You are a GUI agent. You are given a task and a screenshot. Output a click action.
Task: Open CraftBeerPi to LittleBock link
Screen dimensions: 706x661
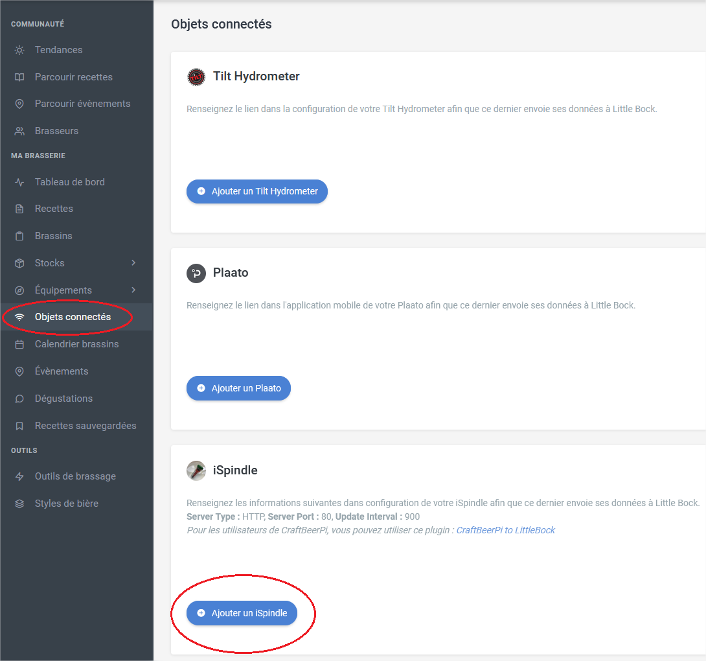click(506, 530)
